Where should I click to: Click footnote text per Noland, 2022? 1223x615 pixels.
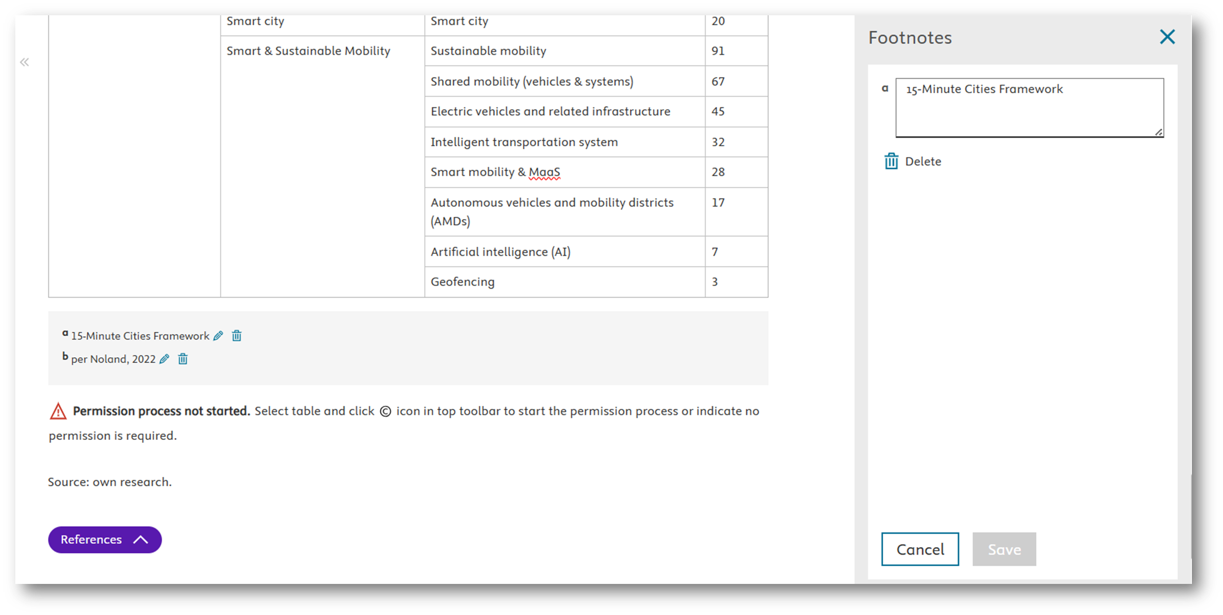[x=113, y=359]
